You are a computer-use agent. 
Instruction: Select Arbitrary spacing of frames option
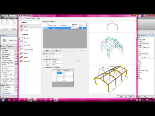44,68
